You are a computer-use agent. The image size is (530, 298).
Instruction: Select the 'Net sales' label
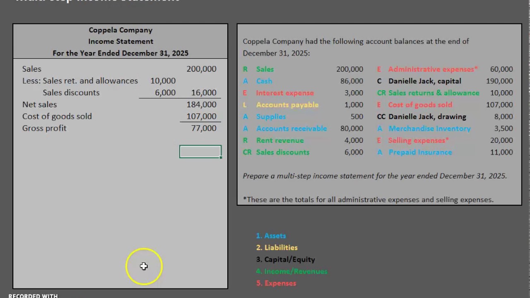(40, 104)
